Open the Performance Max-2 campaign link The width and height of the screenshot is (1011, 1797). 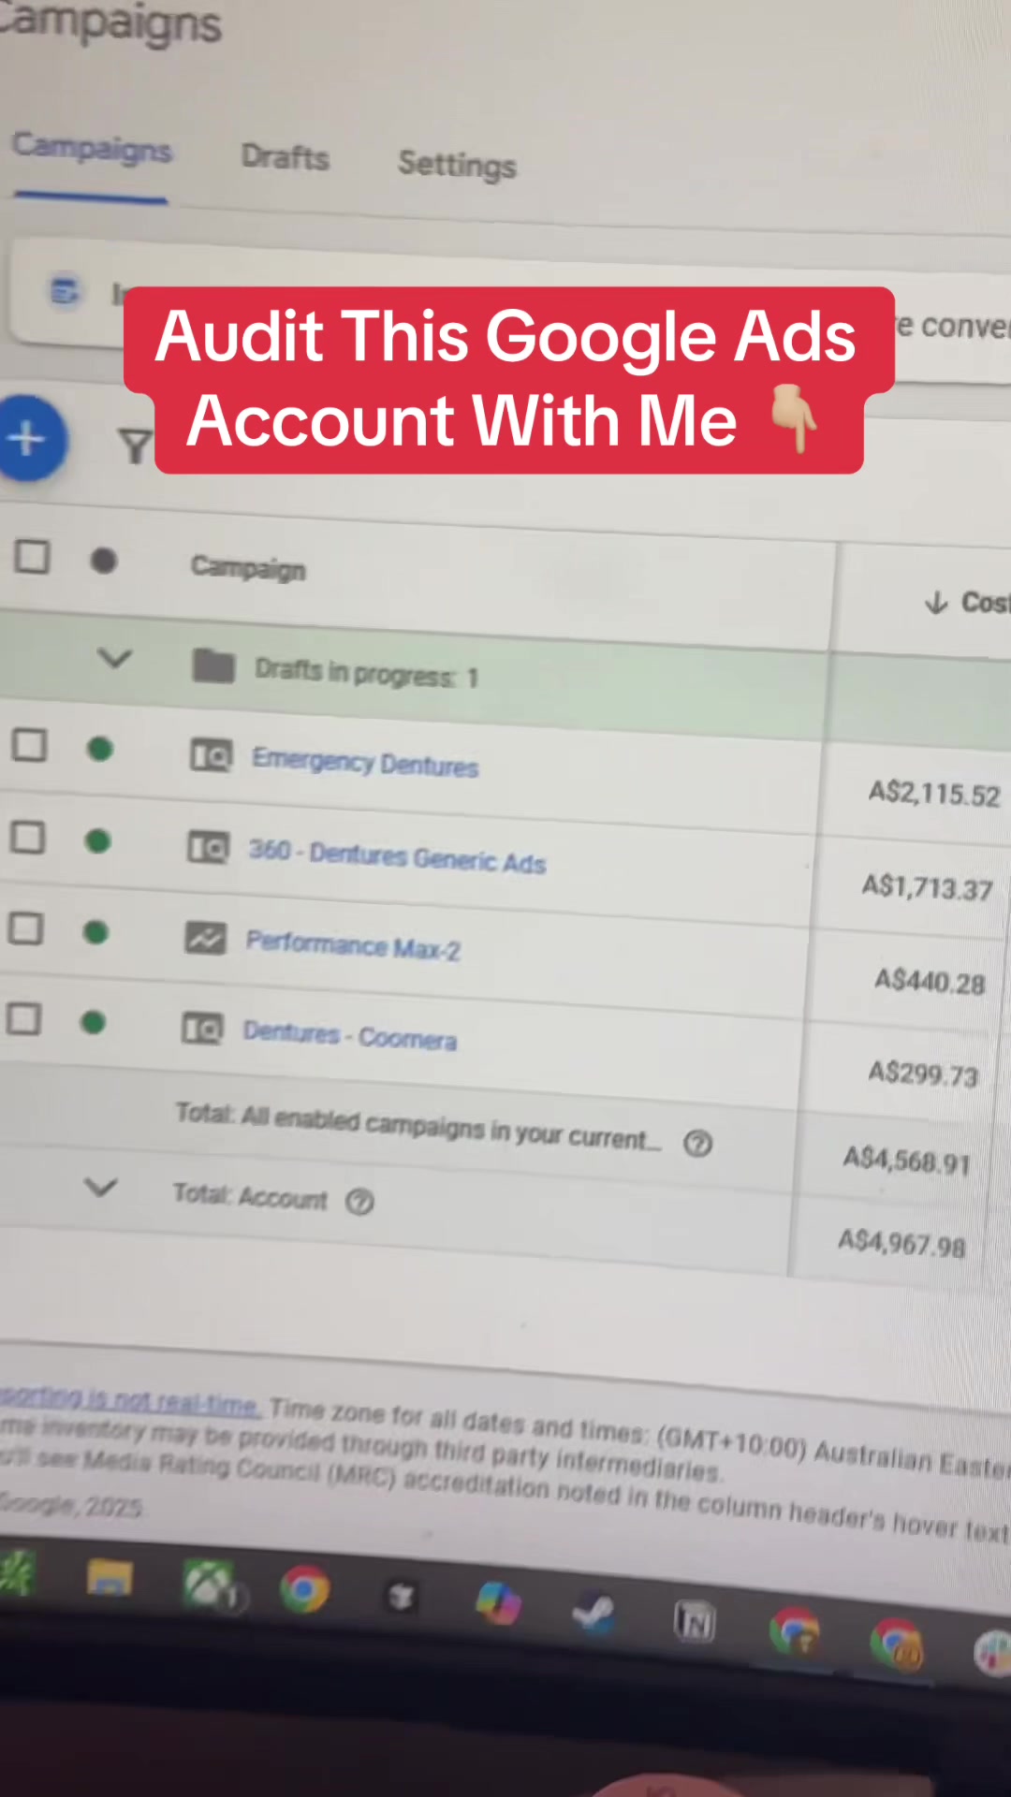[353, 945]
